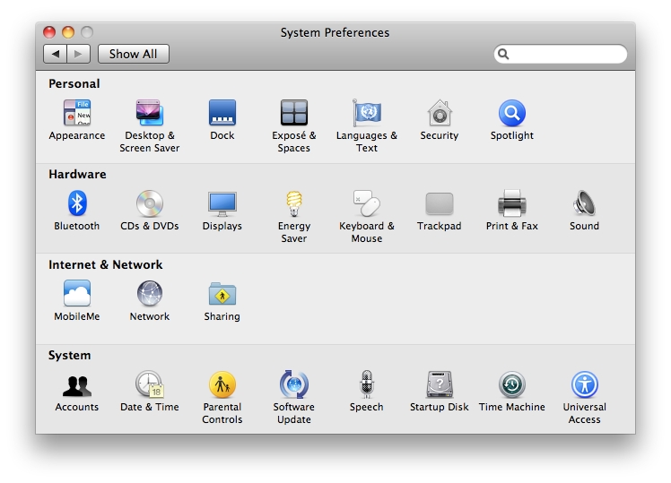
Task: Open the Appearance preferences pane
Action: (77, 114)
